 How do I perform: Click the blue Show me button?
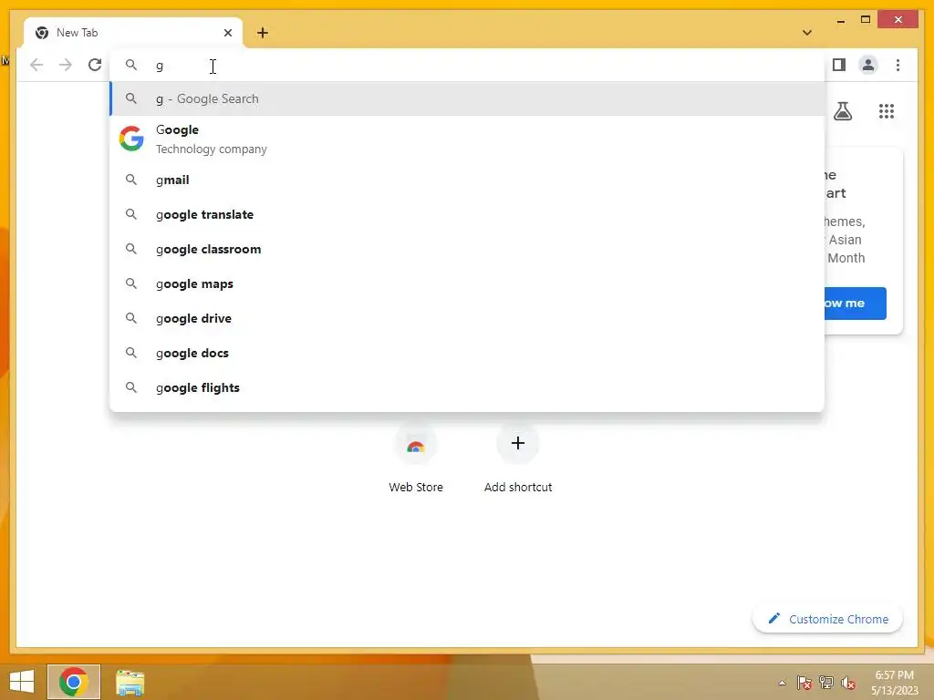(856, 303)
